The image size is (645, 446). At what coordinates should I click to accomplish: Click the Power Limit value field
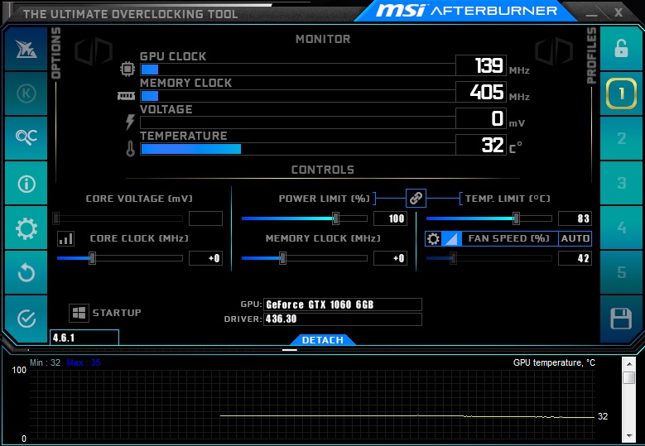tap(390, 218)
